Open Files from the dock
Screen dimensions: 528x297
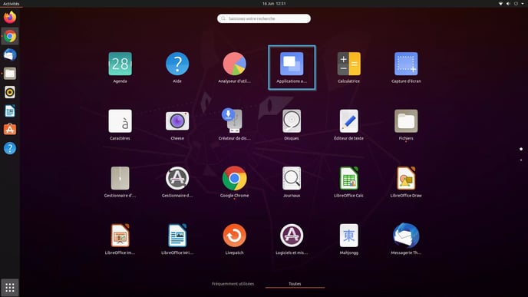coord(10,74)
